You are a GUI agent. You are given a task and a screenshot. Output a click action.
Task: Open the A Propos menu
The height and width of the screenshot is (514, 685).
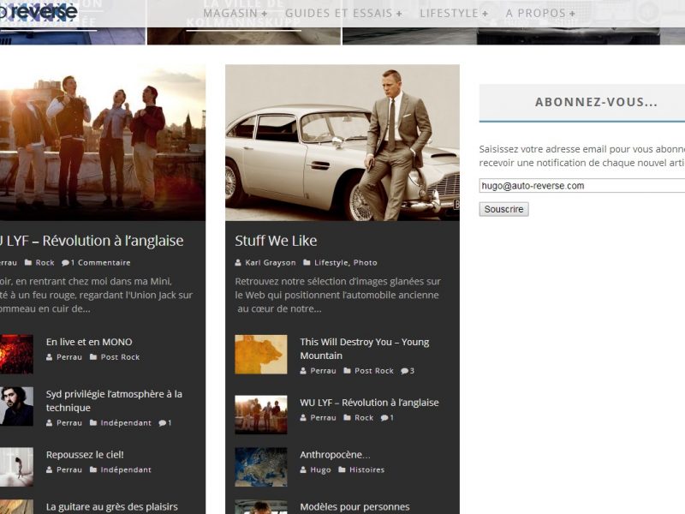click(x=540, y=14)
